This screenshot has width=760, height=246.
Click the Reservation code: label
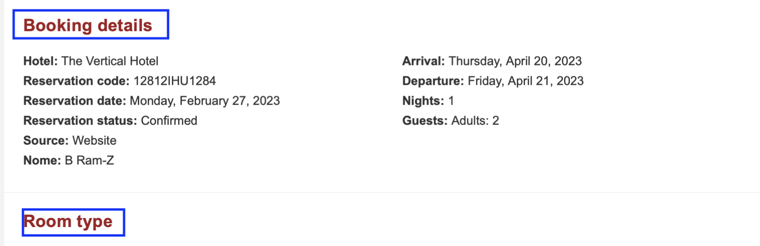(76, 81)
